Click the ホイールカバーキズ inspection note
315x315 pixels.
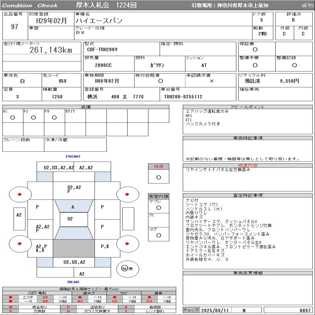[205, 255]
